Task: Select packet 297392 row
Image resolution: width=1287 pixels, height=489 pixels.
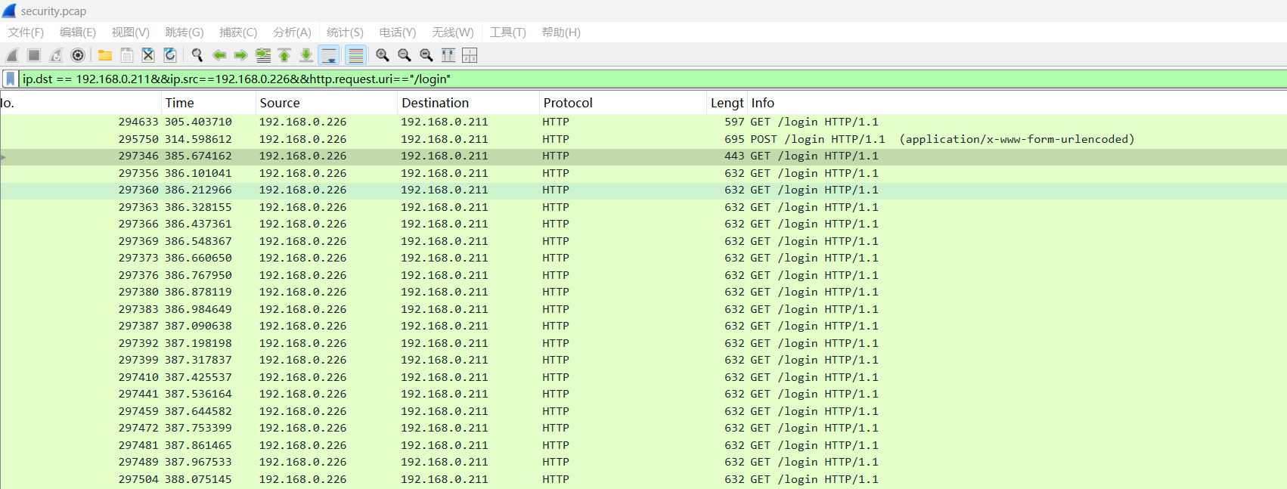Action: pos(643,343)
